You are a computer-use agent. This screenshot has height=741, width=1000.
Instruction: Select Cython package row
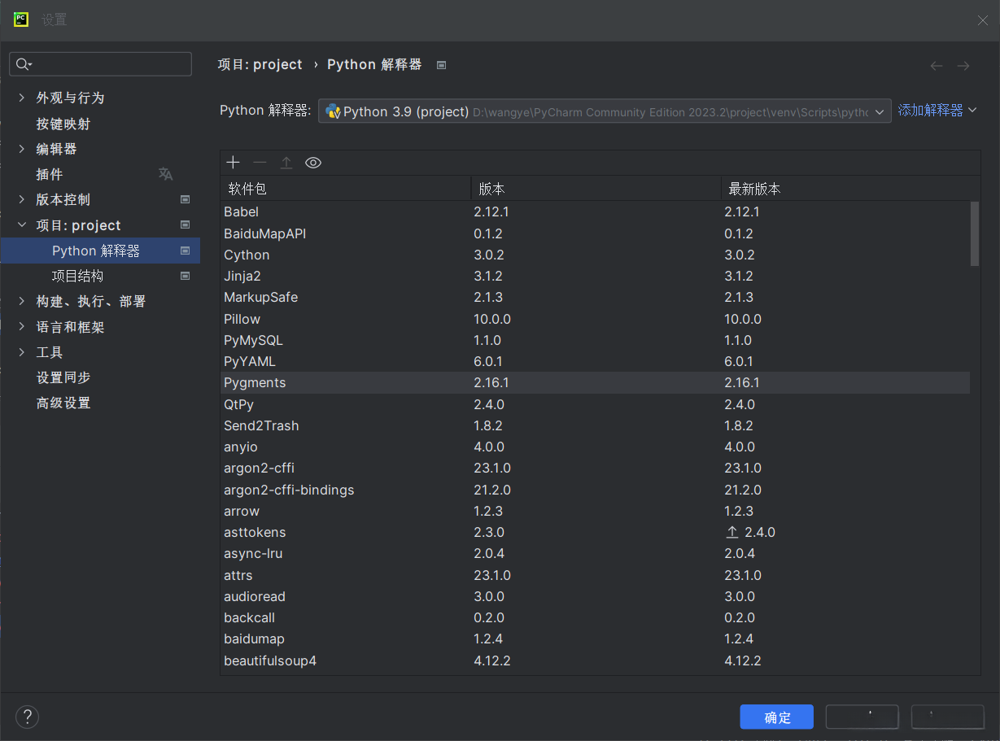[595, 255]
